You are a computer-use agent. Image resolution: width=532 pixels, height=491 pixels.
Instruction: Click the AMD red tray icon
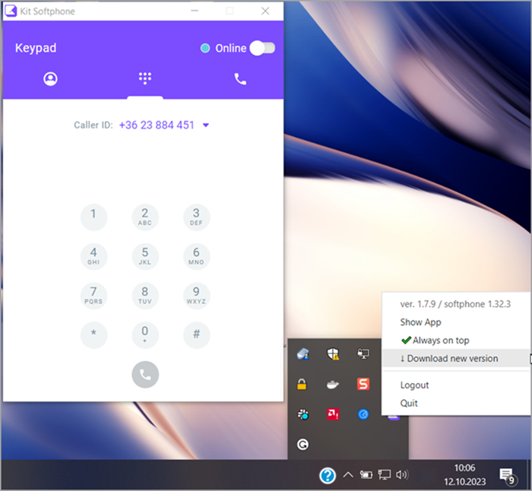pos(333,414)
